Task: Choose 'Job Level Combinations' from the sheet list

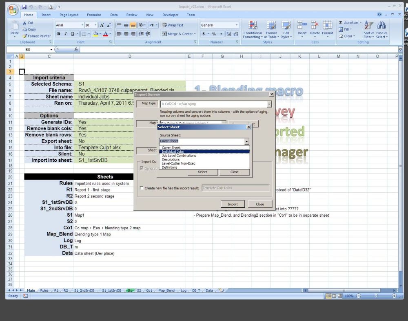Action: (x=179, y=156)
